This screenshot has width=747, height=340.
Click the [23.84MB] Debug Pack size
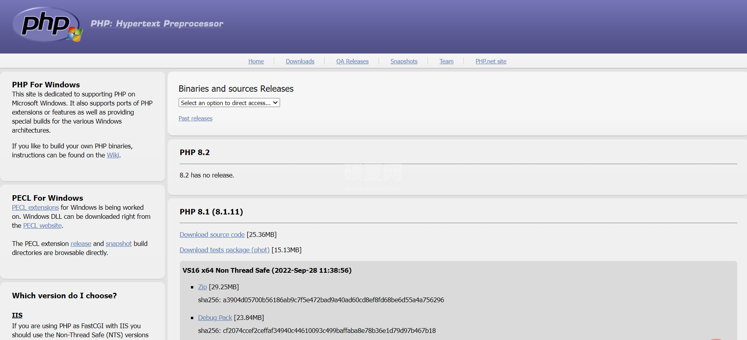click(249, 318)
